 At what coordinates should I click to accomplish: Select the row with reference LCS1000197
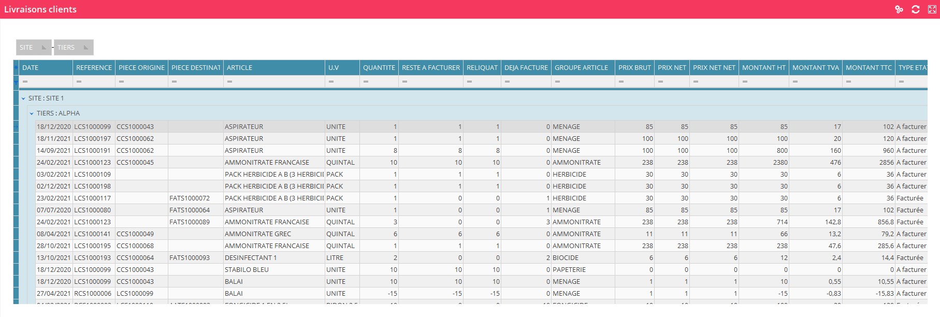[92, 139]
